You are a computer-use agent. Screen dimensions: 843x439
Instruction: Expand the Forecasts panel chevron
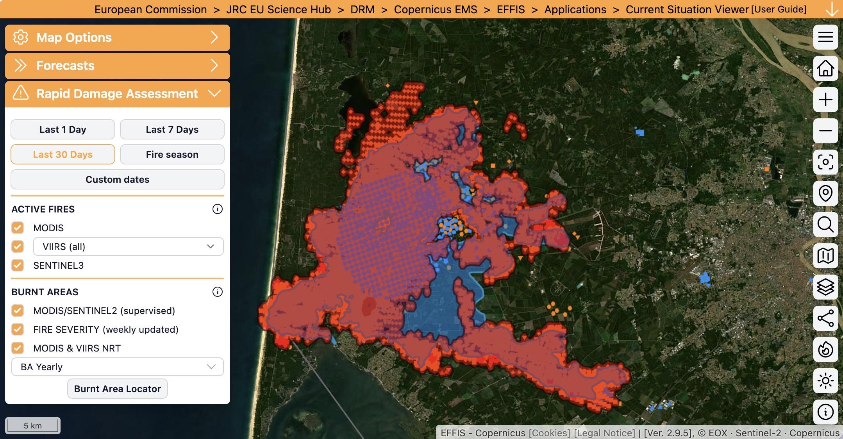(214, 65)
